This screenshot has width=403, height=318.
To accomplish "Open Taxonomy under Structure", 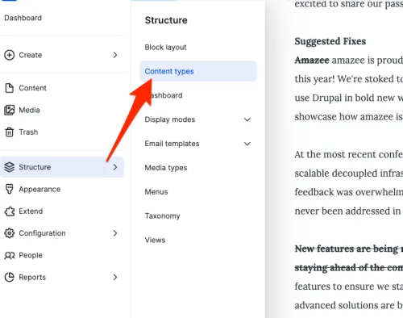I will [x=162, y=216].
